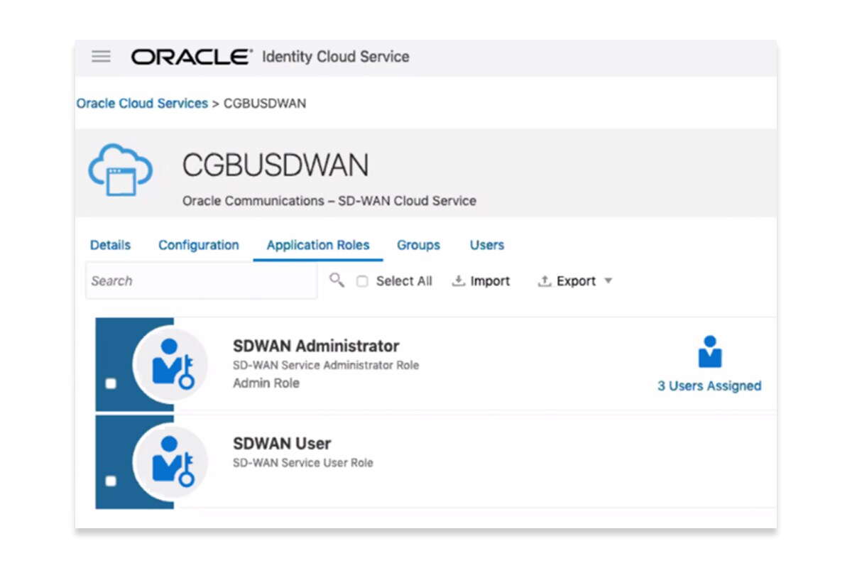Viewport: 852px width, 568px height.
Task: Switch to the Details tab
Action: (110, 245)
